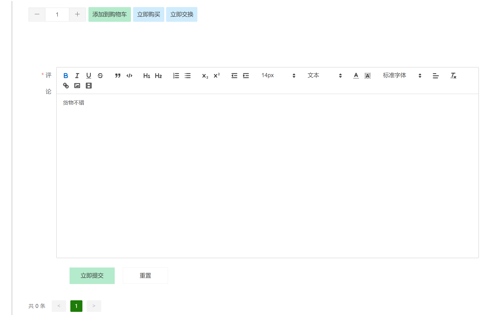Viewport: 500px width, 315px height.
Task: Click the 添加到购物车 button
Action: click(109, 14)
